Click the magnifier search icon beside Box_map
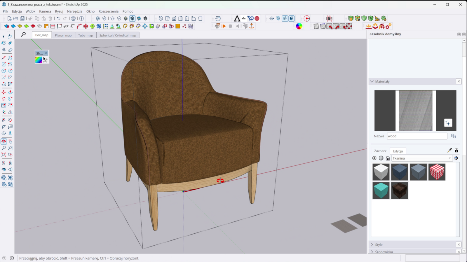This screenshot has height=262, width=467. coord(23,35)
